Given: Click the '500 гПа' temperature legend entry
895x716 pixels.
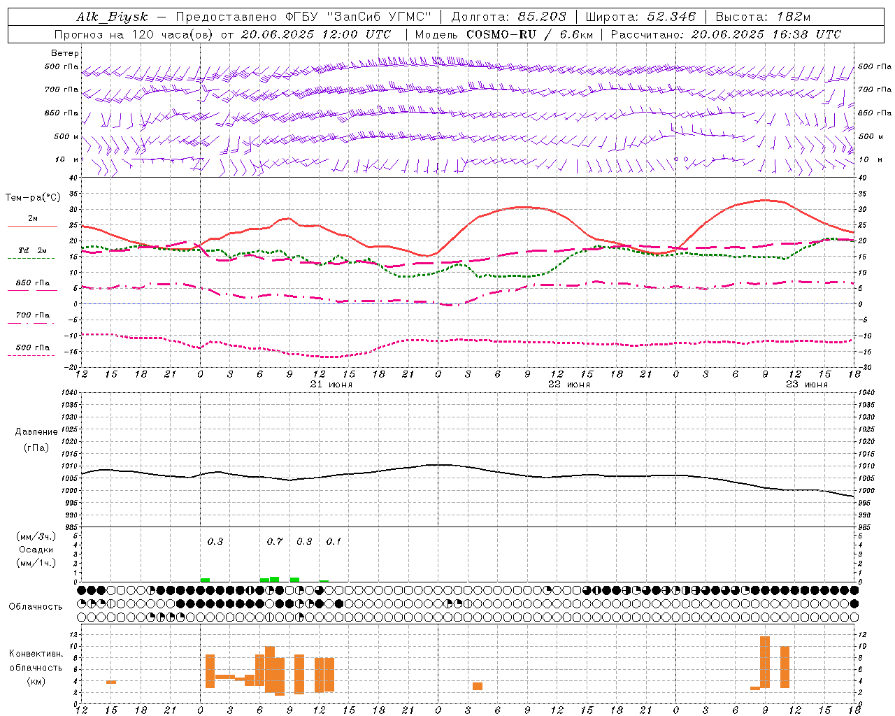Looking at the screenshot, I should [33, 348].
